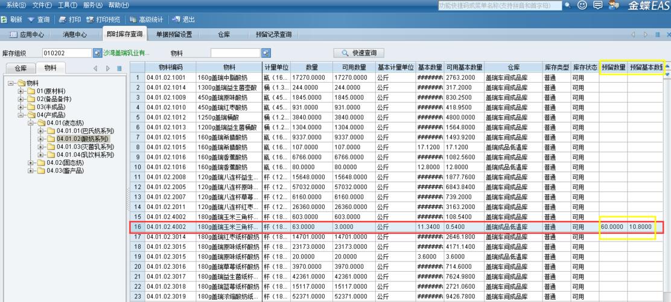
Task: Open the 库存组织 lookup icon next to 010202
Action: [97, 53]
